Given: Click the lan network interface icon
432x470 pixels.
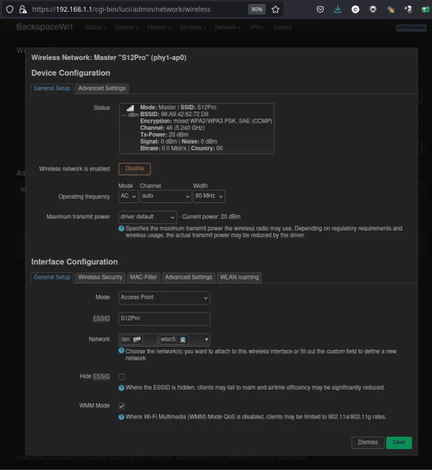Looking at the screenshot, I should [x=137, y=339].
